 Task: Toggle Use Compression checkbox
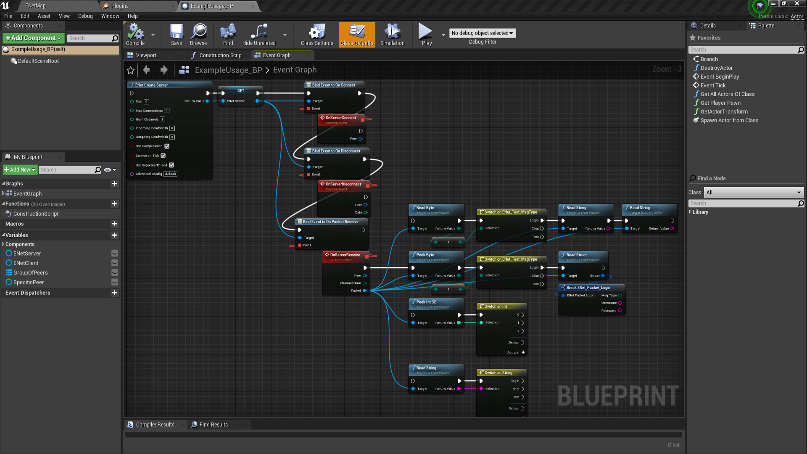click(x=167, y=146)
